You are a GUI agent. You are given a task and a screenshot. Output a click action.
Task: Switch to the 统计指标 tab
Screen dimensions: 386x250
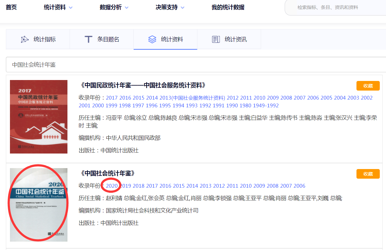click(x=38, y=39)
